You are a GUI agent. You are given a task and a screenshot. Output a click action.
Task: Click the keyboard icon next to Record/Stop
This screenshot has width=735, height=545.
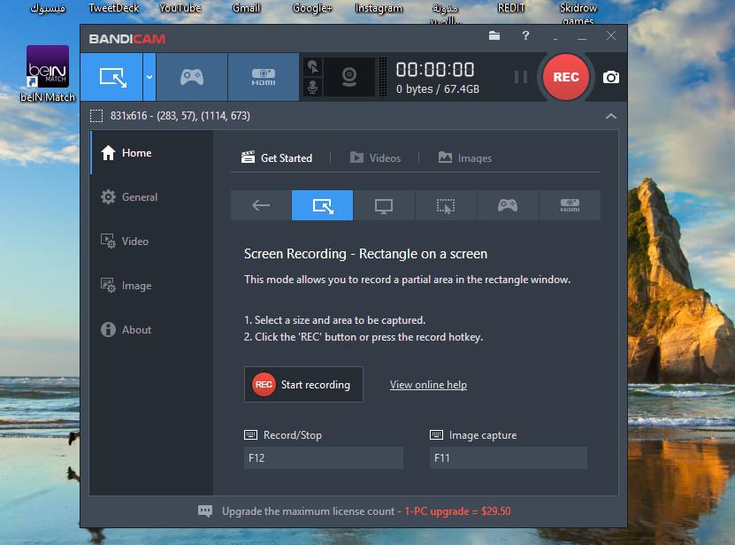click(x=251, y=434)
